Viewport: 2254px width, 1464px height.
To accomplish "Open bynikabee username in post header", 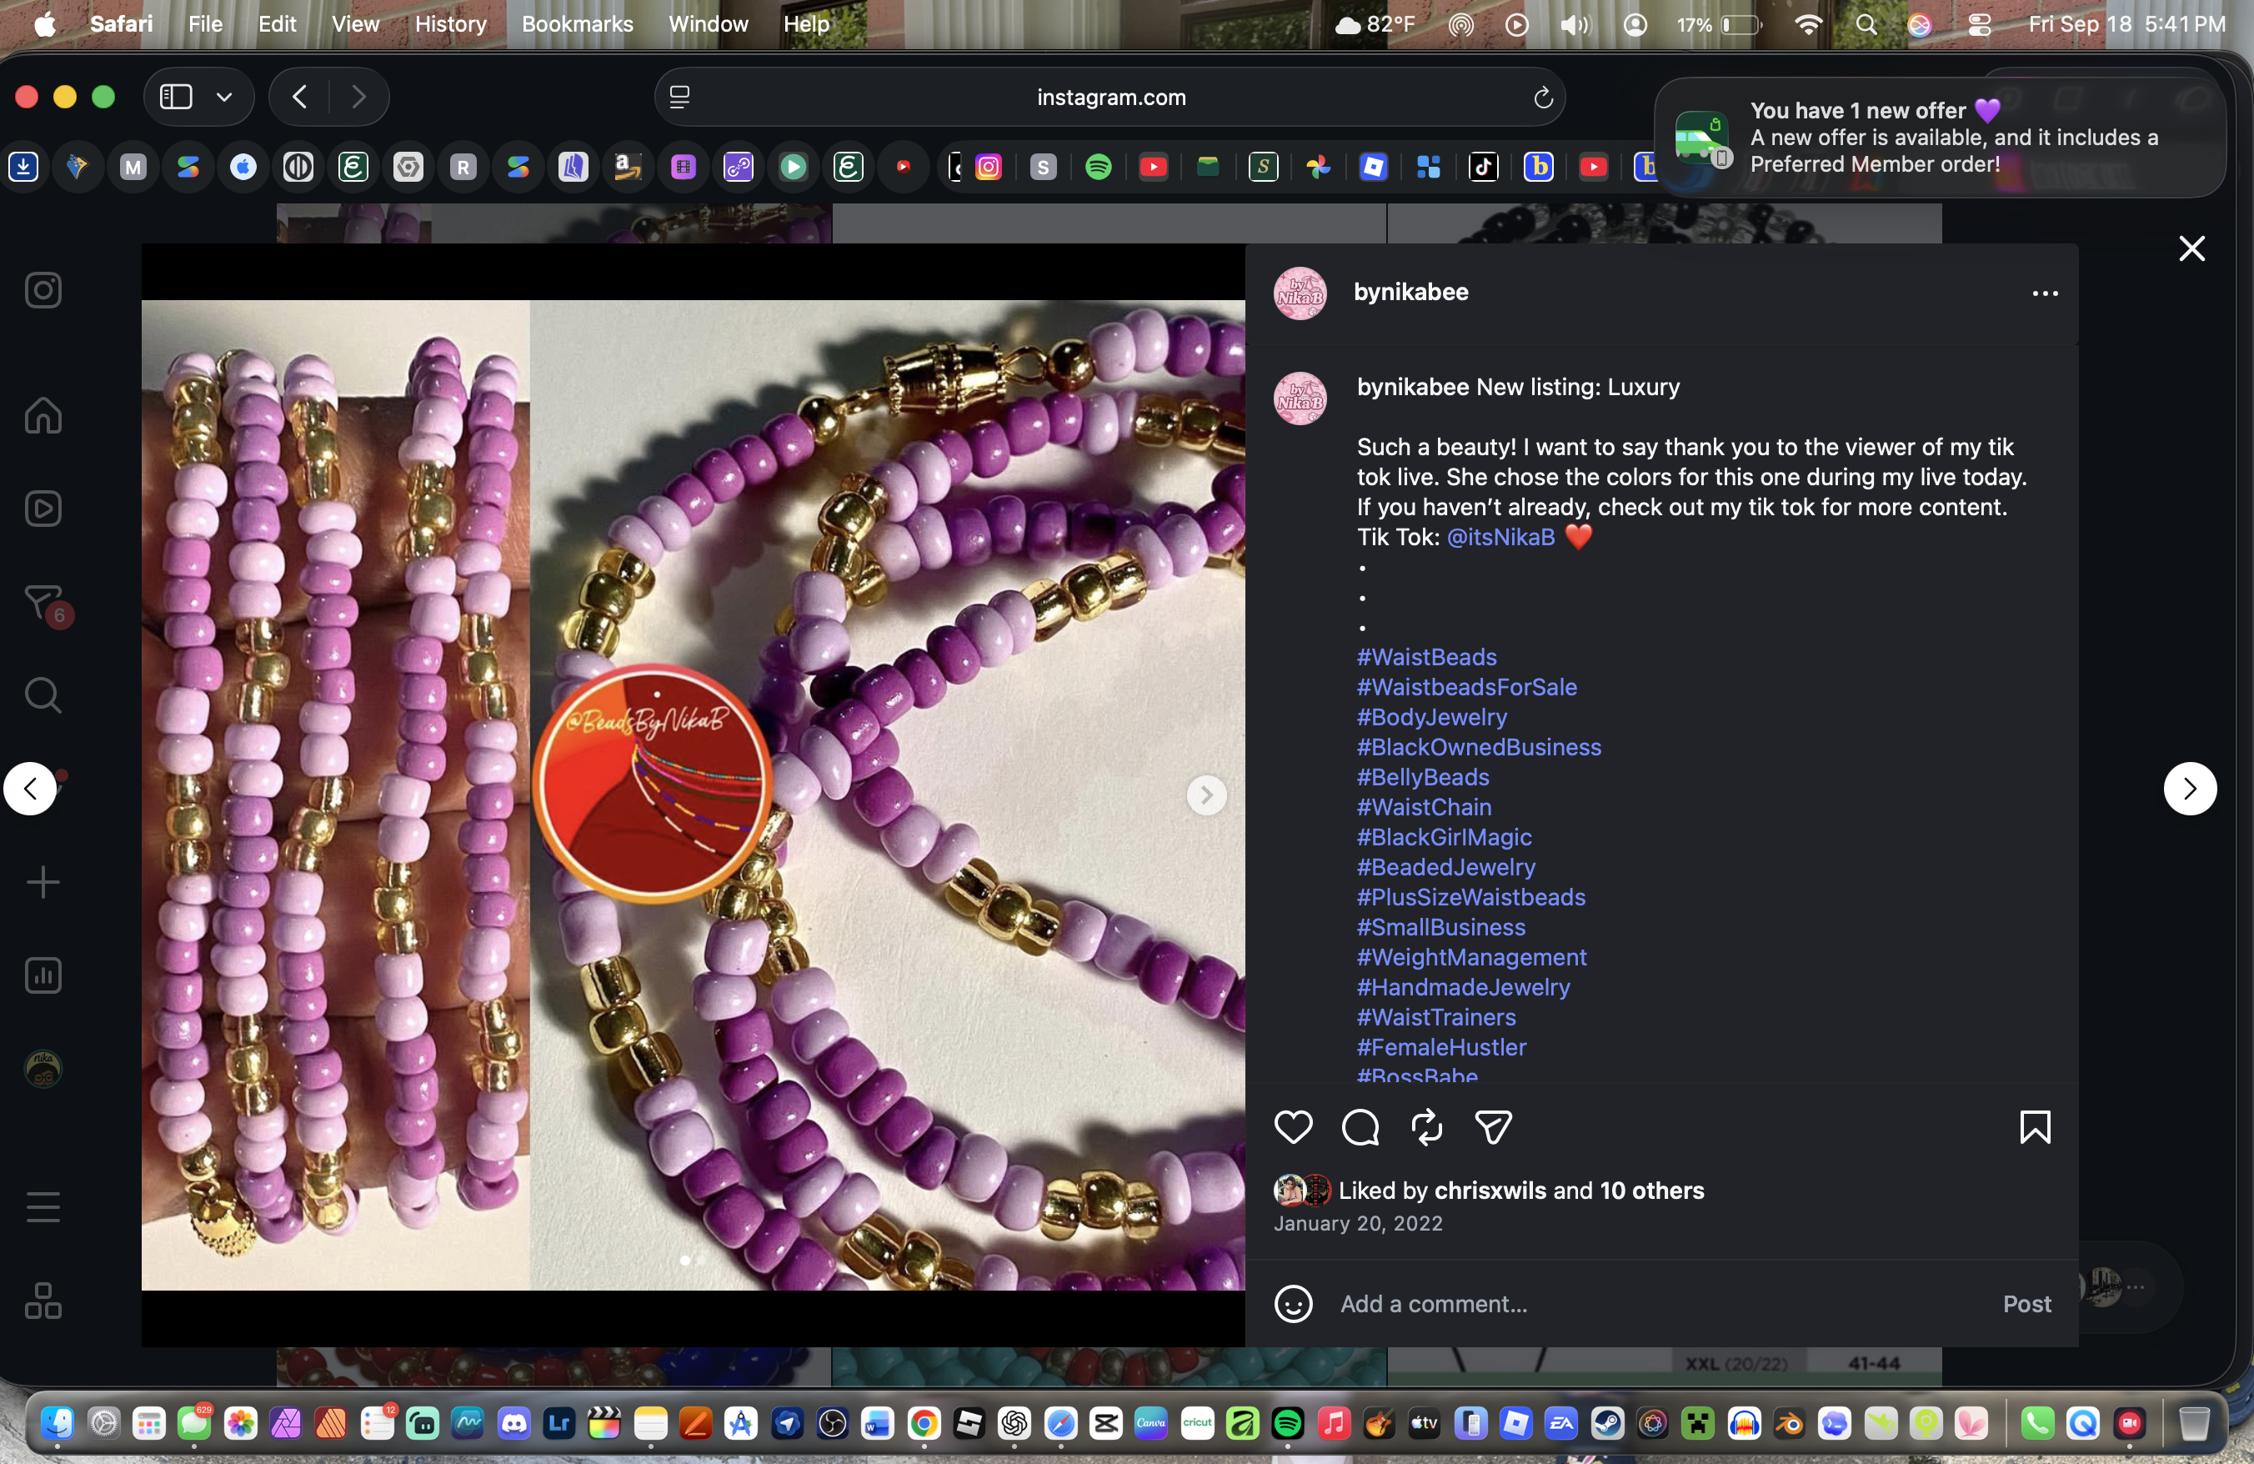I will [1411, 293].
